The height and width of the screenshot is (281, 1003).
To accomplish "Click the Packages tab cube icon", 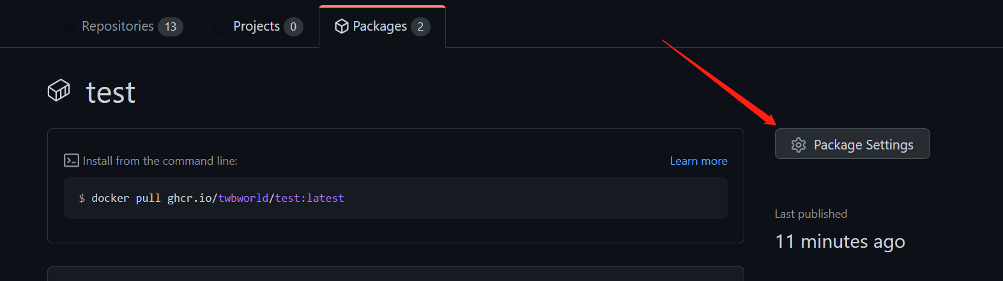I will pos(342,26).
